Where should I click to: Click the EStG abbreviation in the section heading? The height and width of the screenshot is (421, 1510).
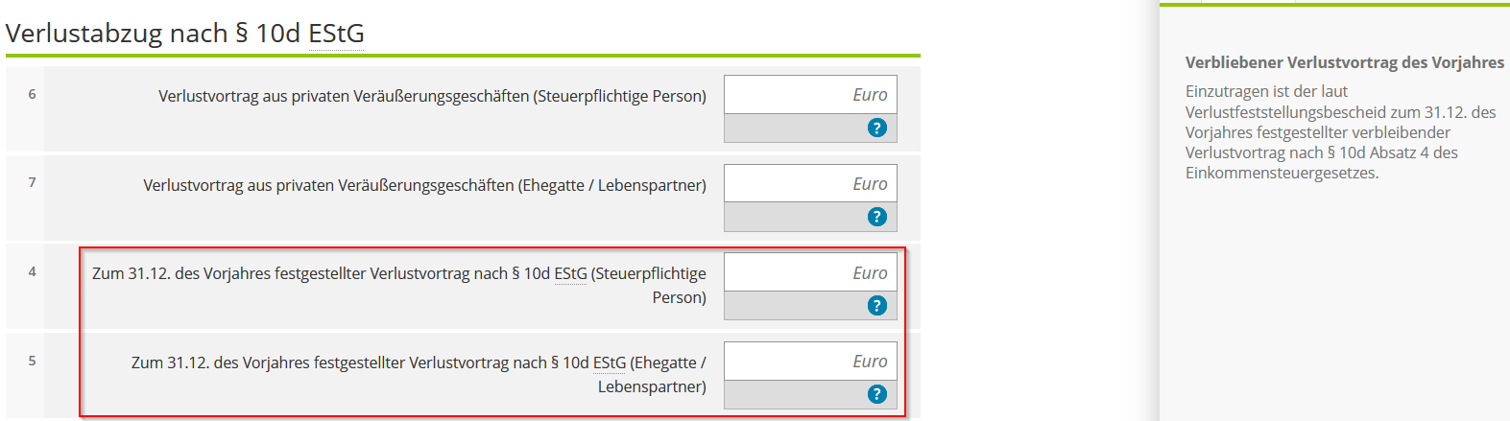click(336, 34)
